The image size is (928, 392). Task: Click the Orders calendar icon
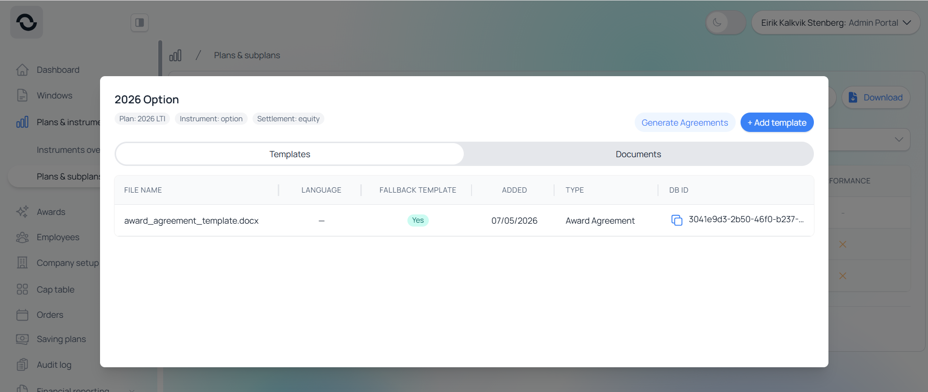point(22,315)
